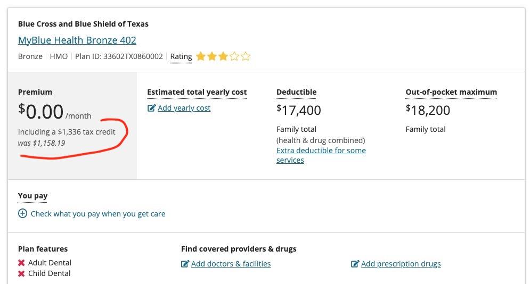
Task: Click the Estimated total yearly cost heading
Action: point(197,92)
